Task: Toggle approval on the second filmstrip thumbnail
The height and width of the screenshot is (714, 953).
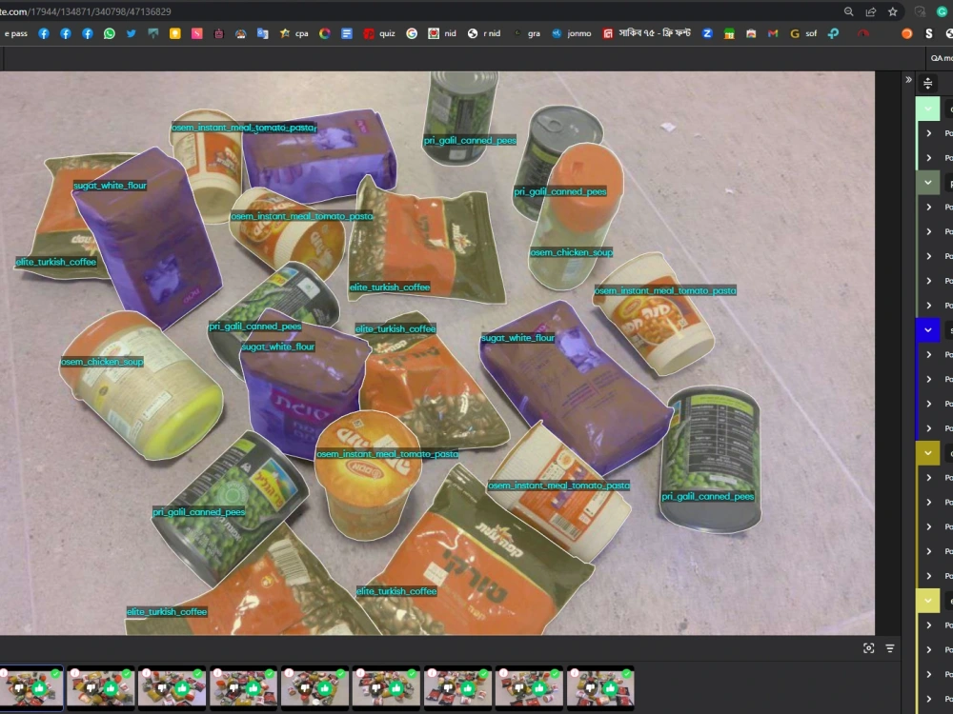Action: (112, 687)
